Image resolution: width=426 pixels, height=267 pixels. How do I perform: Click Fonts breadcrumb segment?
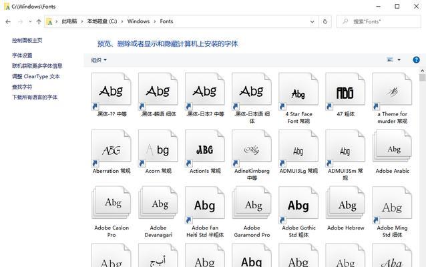point(166,21)
